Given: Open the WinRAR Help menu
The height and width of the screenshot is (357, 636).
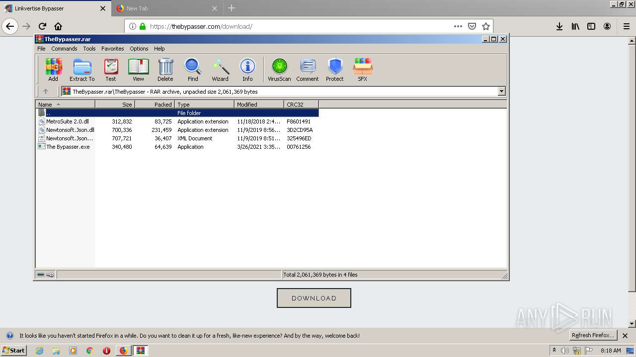Looking at the screenshot, I should 159,49.
